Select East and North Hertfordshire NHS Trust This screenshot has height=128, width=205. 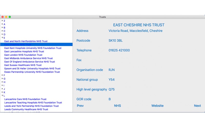26,41
